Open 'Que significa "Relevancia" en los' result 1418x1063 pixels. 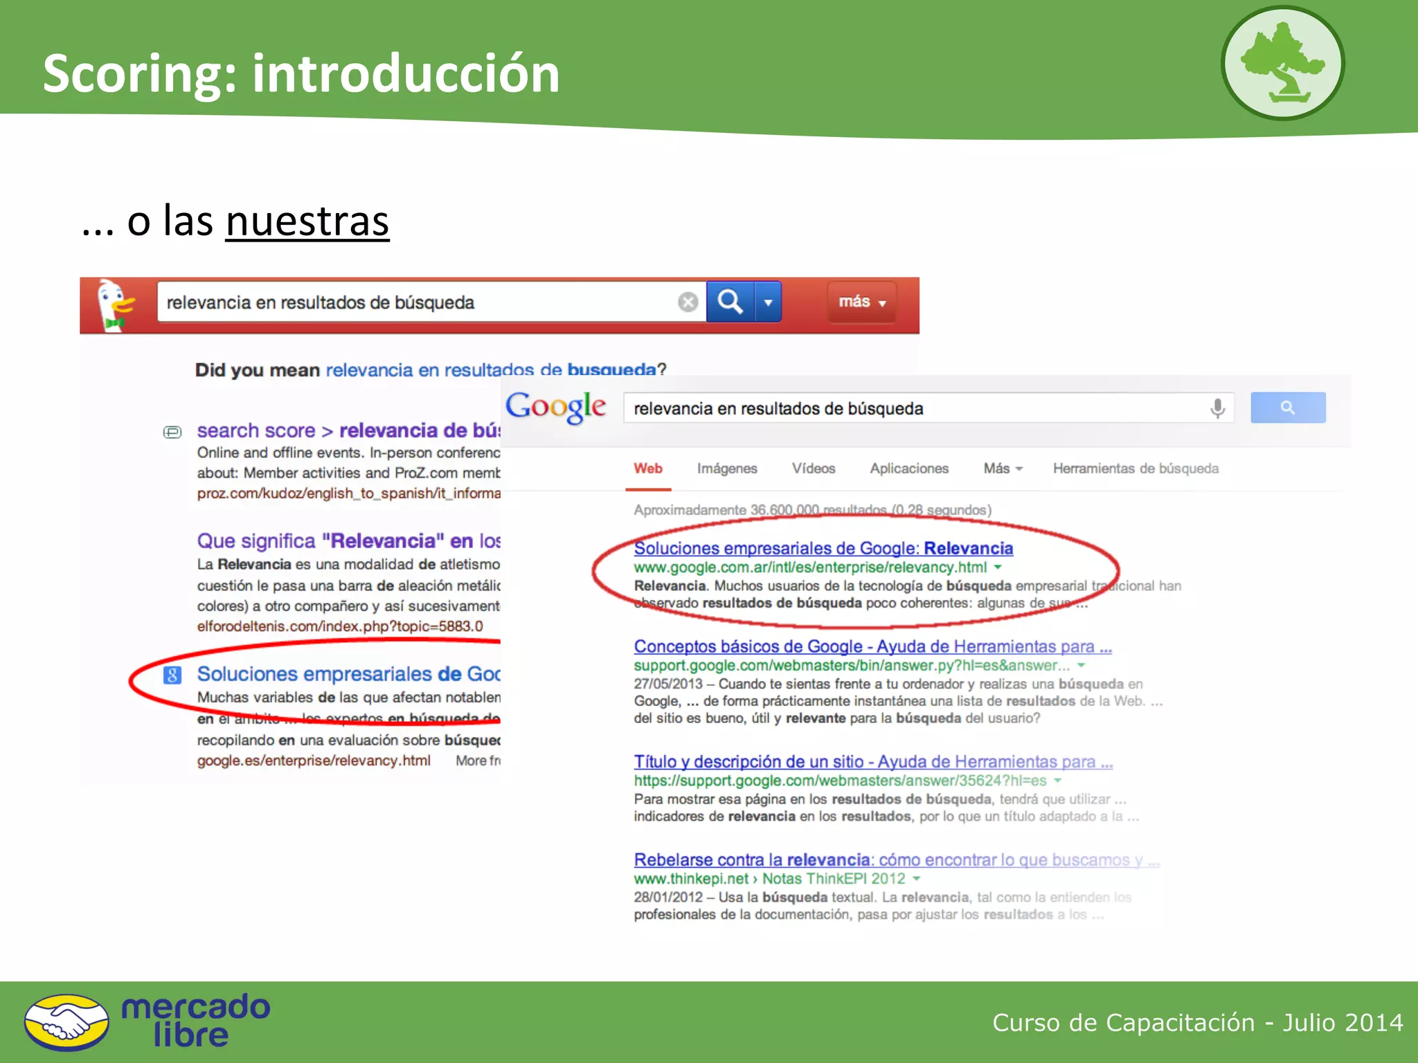349,540
